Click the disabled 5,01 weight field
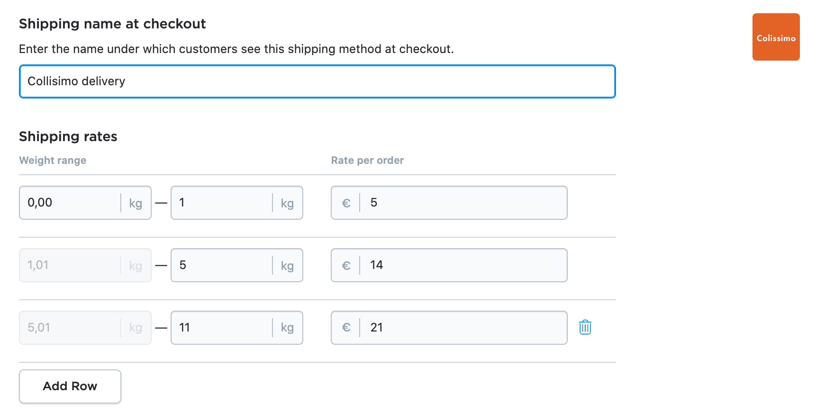Image resolution: width=816 pixels, height=412 pixels. 71,328
